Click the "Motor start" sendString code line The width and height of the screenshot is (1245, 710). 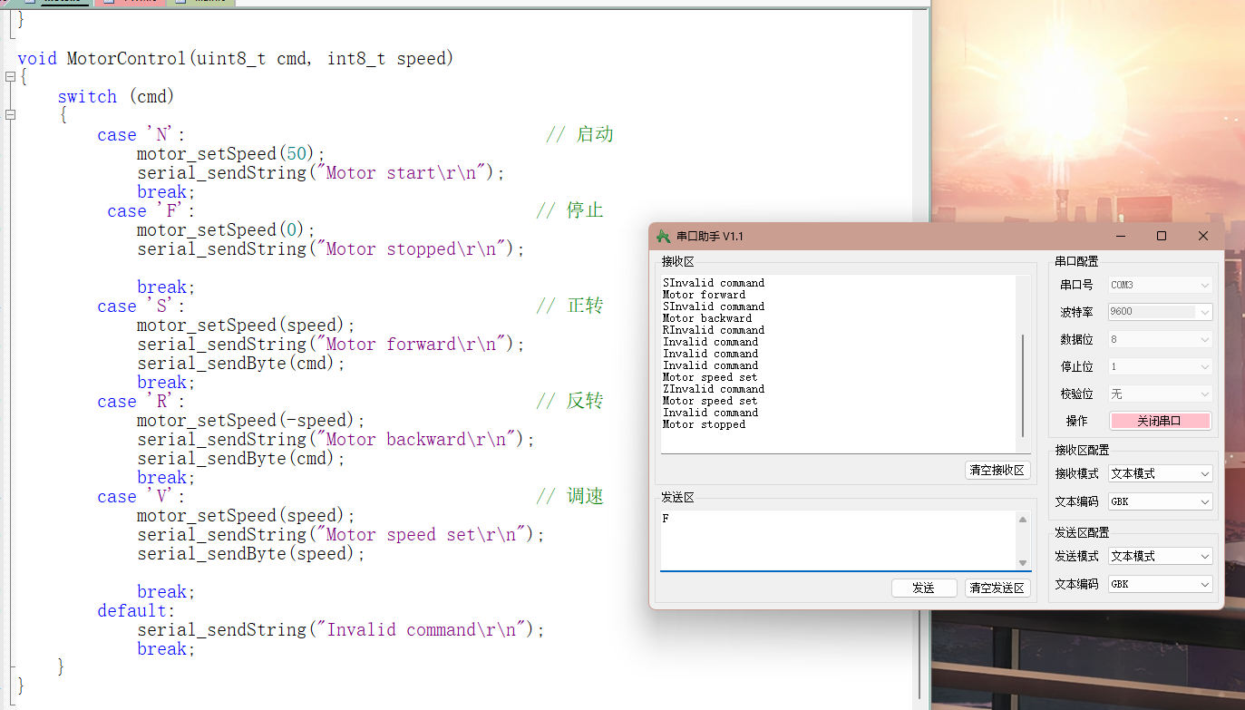(x=321, y=173)
